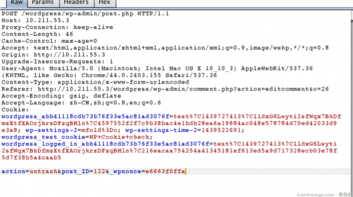Click the post_ID parameter value 122
Image resolution: width=353 pixels, height=197 pixels.
pos(99,171)
